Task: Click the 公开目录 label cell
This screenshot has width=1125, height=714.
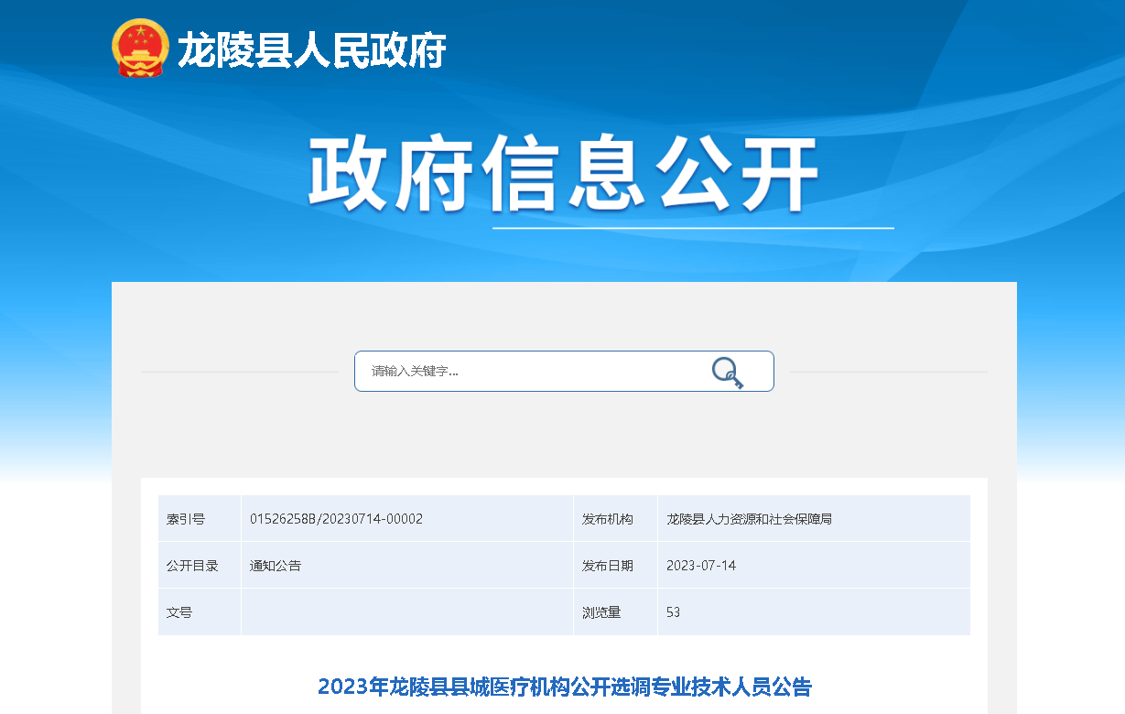Action: 200,566
